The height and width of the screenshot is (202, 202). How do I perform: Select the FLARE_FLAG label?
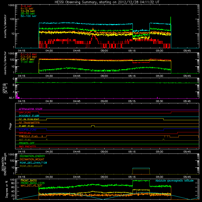click(x=26, y=126)
